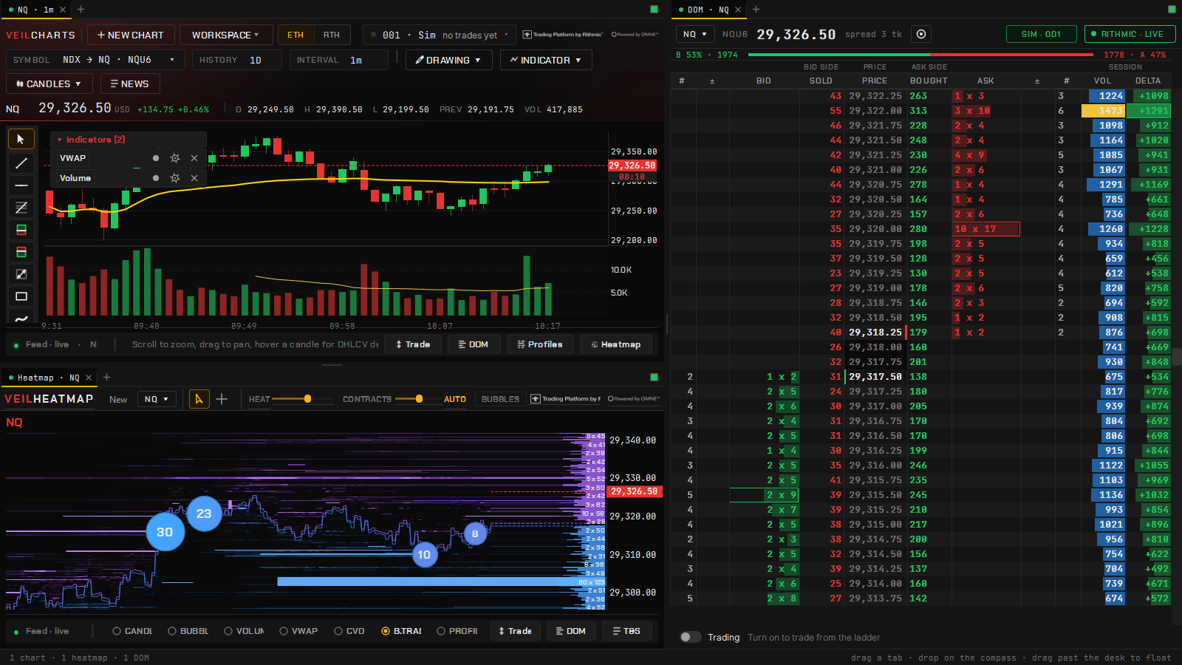Screen dimensions: 1182x665
Task: Select the VOLUM radio option
Action: point(244,631)
